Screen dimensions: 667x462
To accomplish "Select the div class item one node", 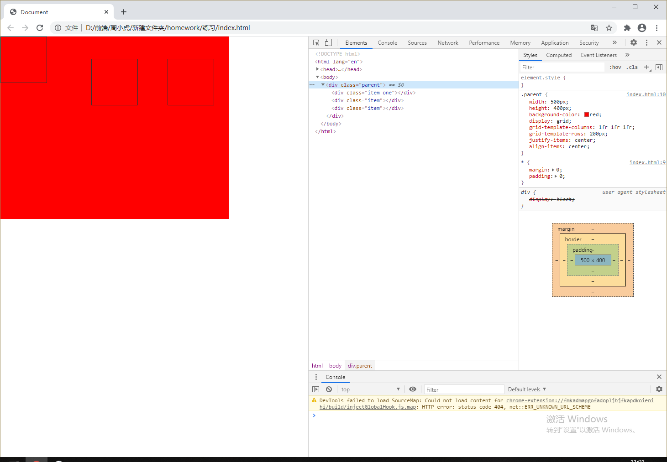I will tap(373, 93).
